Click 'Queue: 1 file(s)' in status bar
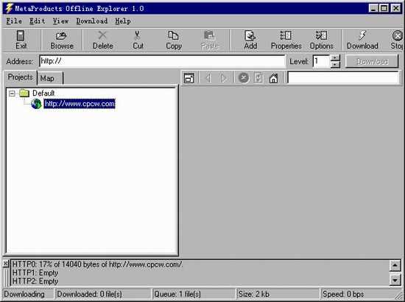This screenshot has width=405, height=302. 177,294
